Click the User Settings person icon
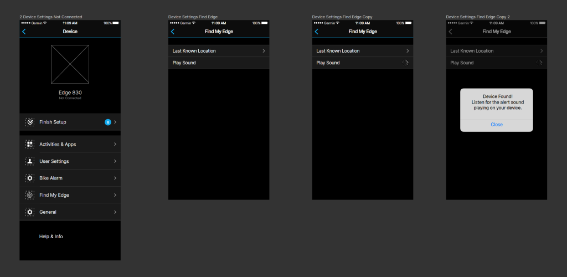567x277 pixels. click(x=30, y=161)
